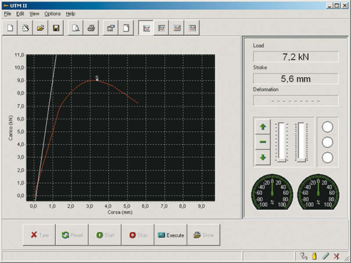Image resolution: width=351 pixels, height=263 pixels.
Task: Click the Start test button
Action: pyautogui.click(x=105, y=235)
